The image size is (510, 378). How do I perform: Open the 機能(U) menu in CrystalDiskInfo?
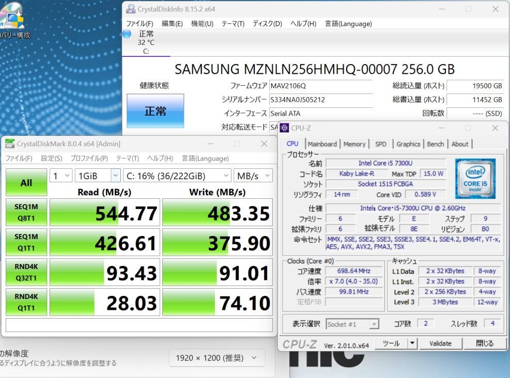click(x=202, y=24)
